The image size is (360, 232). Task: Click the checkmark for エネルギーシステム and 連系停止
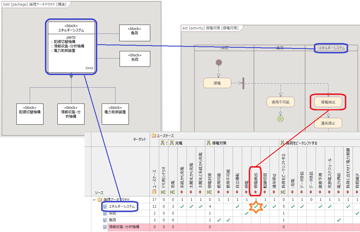pyautogui.click(x=274, y=206)
